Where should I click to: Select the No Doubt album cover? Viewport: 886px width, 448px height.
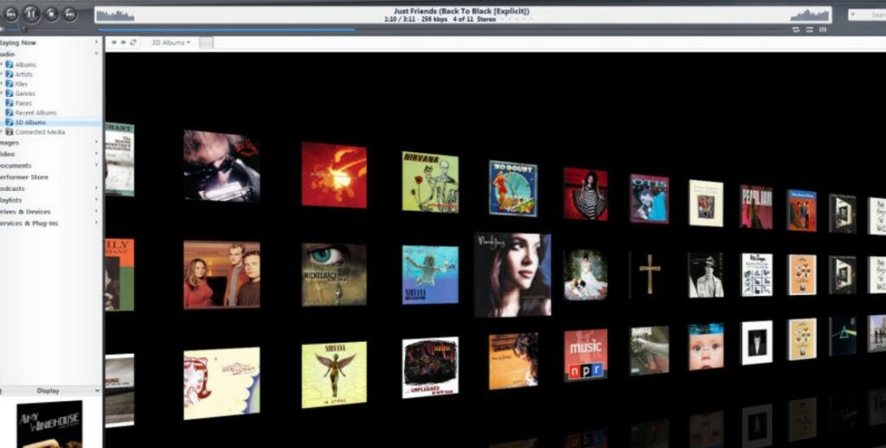pos(513,189)
